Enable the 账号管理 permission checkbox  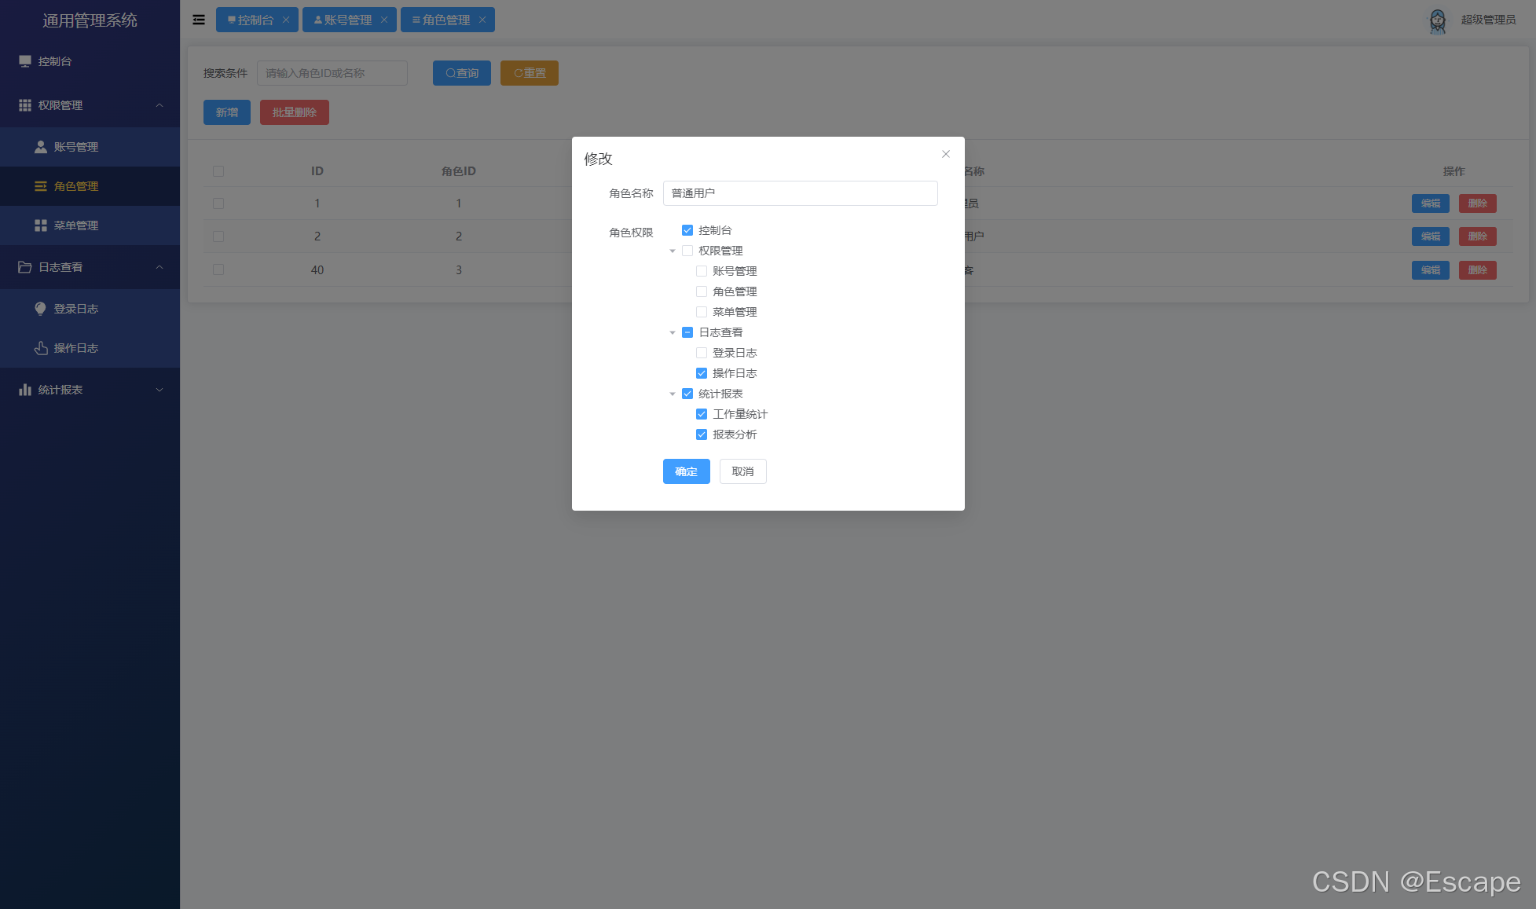coord(702,270)
